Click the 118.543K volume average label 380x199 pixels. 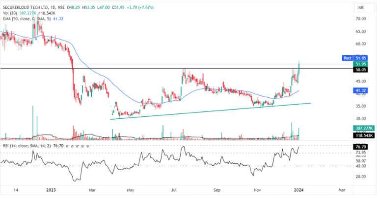[364, 135]
